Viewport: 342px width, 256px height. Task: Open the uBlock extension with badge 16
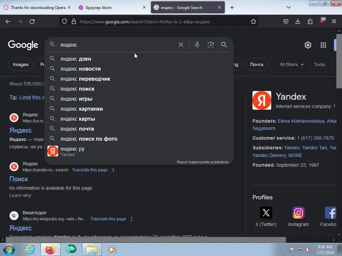(322, 21)
